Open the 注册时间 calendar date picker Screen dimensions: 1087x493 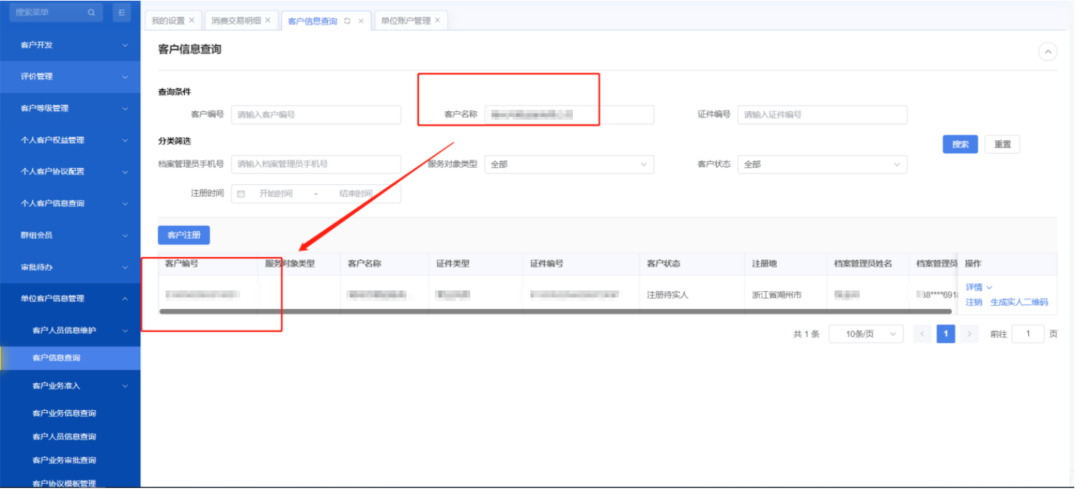[x=241, y=194]
